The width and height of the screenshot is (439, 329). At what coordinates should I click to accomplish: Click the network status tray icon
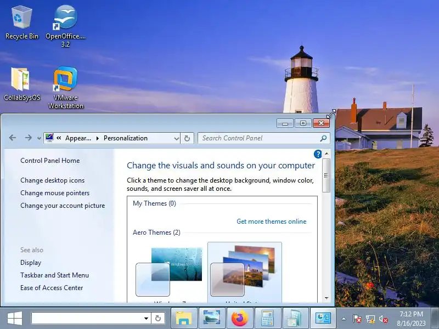pos(370,319)
